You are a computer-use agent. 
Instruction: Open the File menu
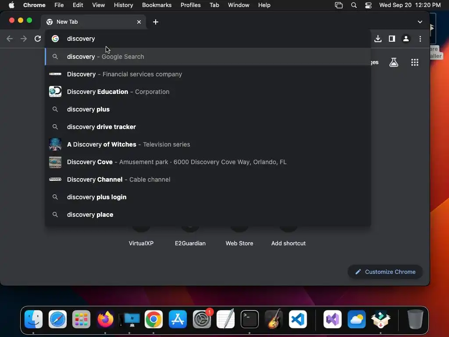coord(59,5)
